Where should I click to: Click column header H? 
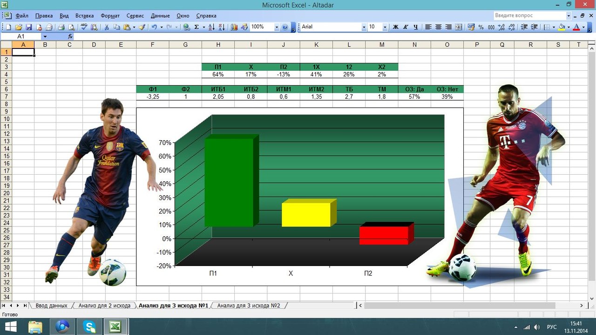point(218,45)
